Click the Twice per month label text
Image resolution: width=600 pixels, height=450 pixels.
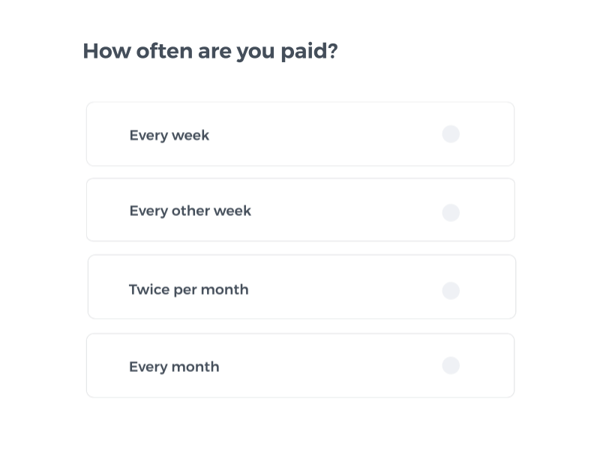[188, 289]
